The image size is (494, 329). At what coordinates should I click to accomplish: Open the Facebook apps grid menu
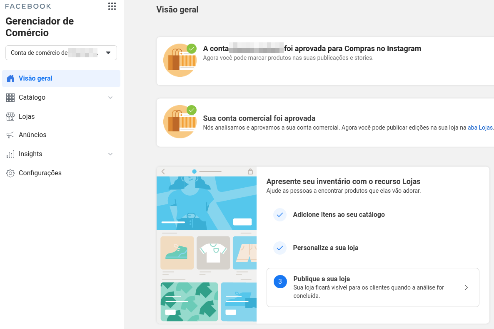coord(112,6)
